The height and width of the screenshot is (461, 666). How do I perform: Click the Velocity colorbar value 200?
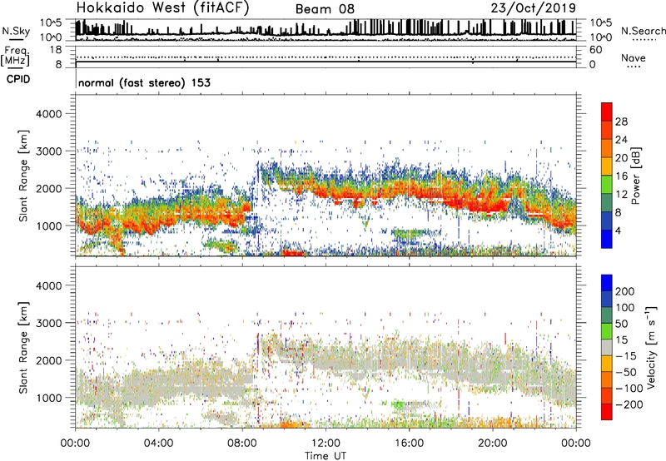point(625,291)
